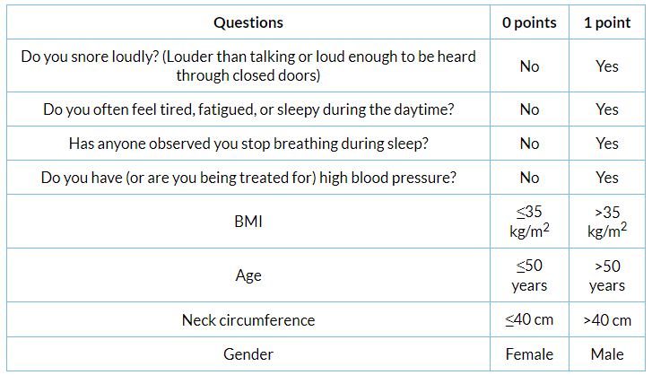This screenshot has height=375, width=652.
Task: Click the "1 point" column header
Action: (607, 22)
